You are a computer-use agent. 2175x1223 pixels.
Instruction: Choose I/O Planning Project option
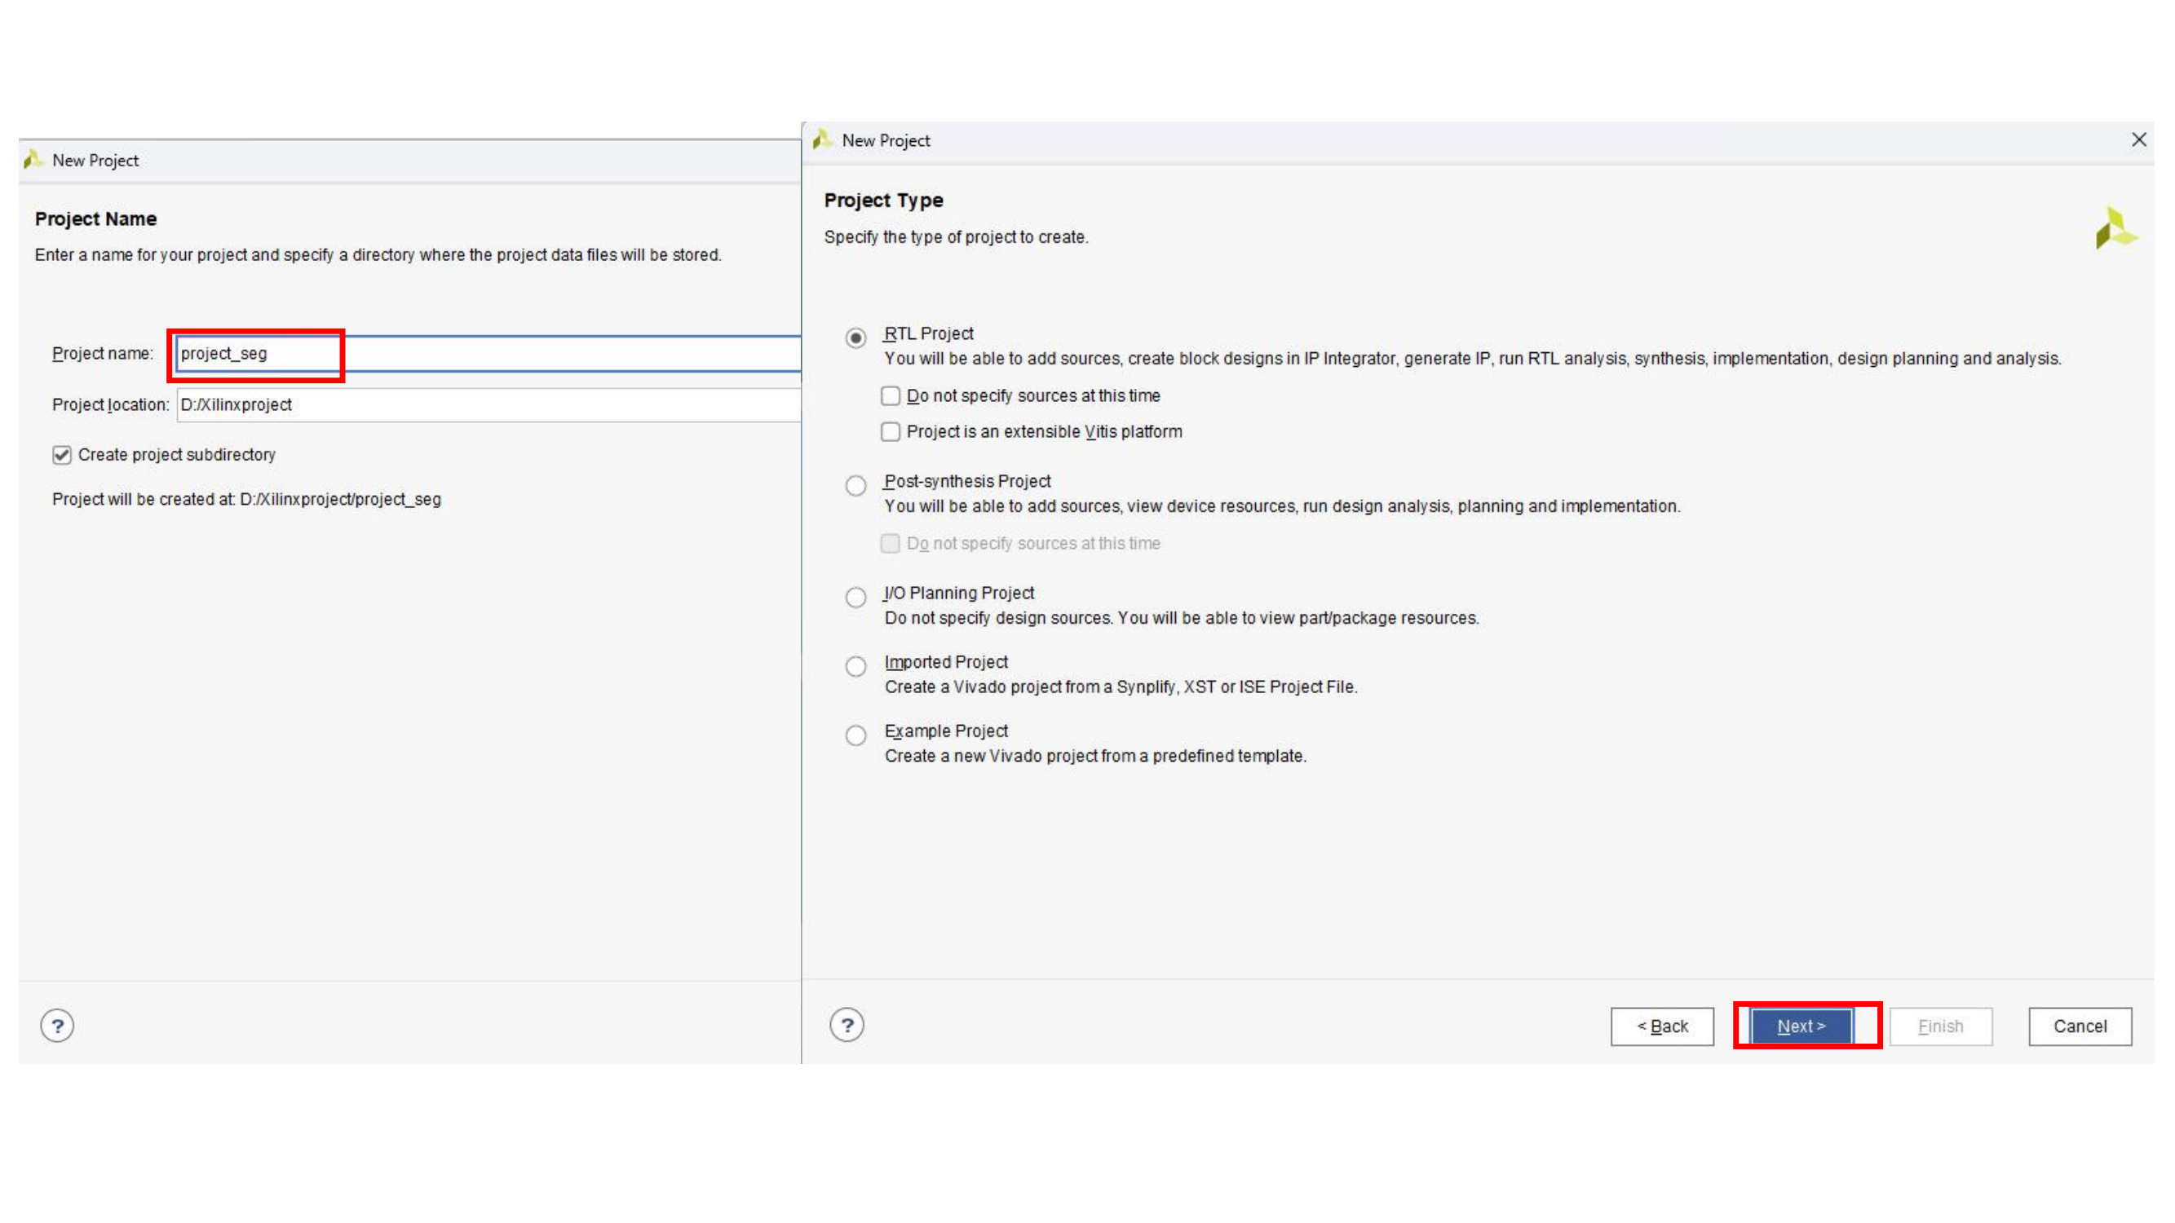point(855,598)
